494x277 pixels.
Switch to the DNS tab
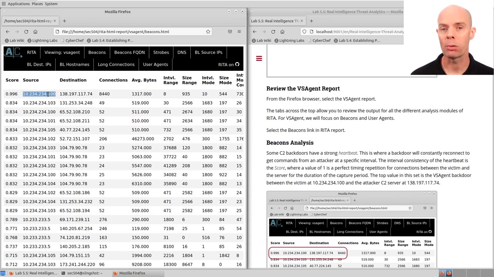182,52
